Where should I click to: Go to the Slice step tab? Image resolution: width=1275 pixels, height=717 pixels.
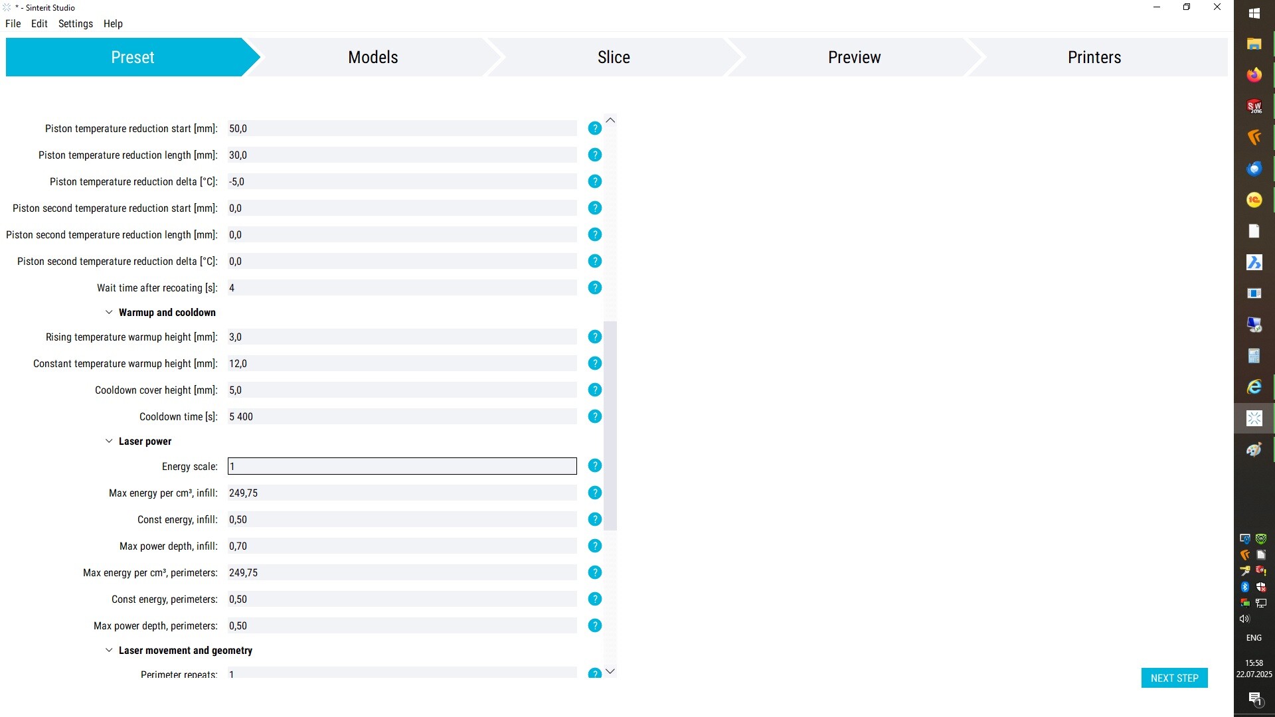pyautogui.click(x=614, y=57)
